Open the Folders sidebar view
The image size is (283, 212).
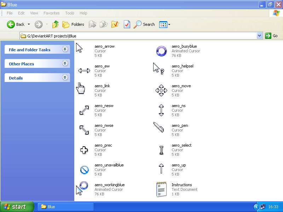73,24
